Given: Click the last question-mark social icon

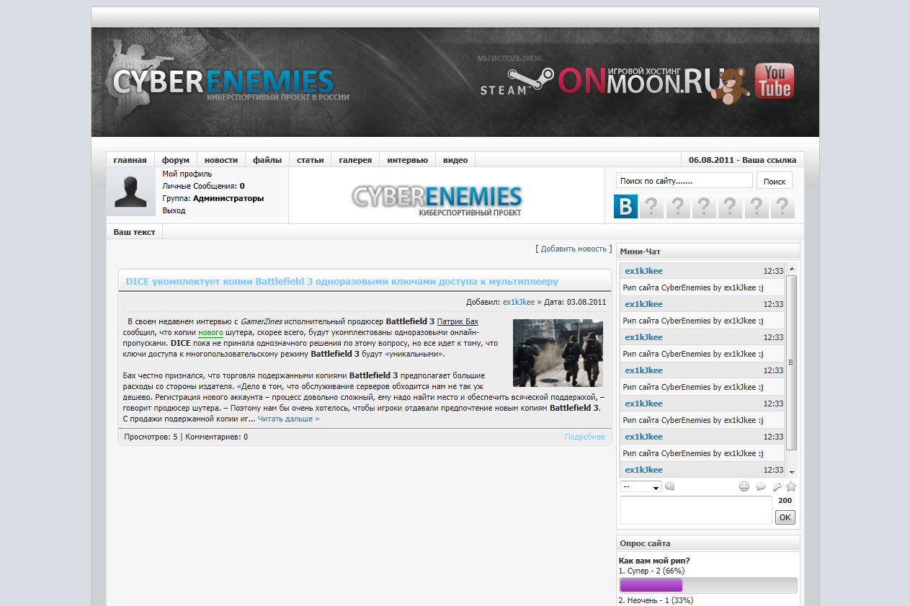Looking at the screenshot, I should coord(782,207).
